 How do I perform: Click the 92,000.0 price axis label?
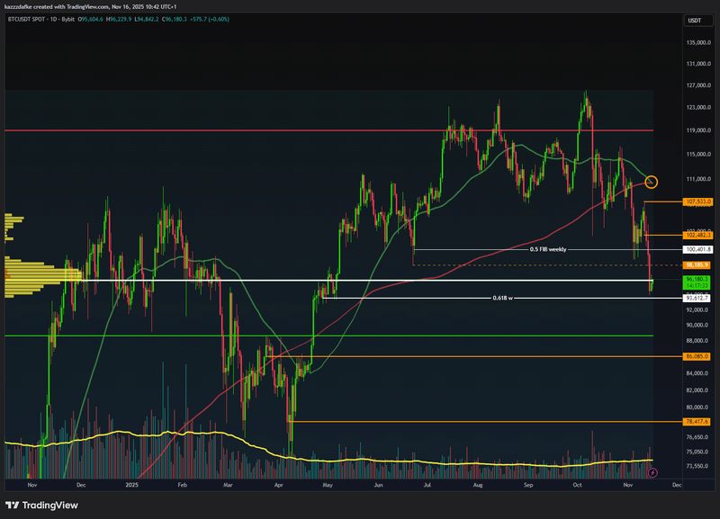(697, 309)
